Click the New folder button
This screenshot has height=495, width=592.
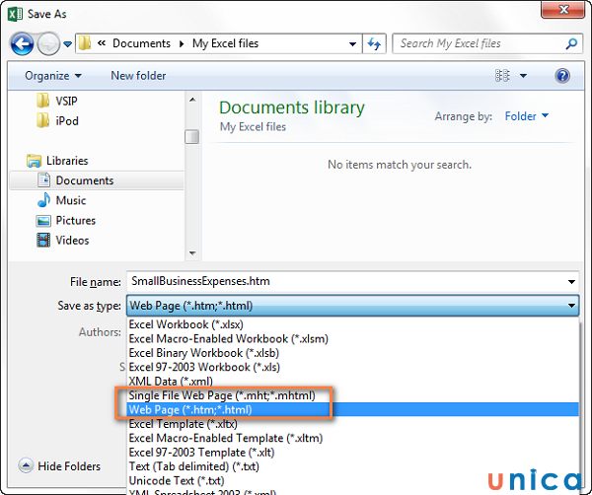pos(138,76)
